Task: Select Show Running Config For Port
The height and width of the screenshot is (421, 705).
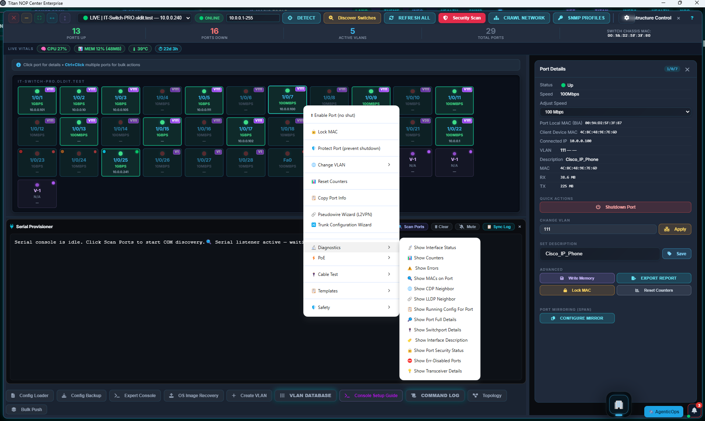Action: point(440,309)
